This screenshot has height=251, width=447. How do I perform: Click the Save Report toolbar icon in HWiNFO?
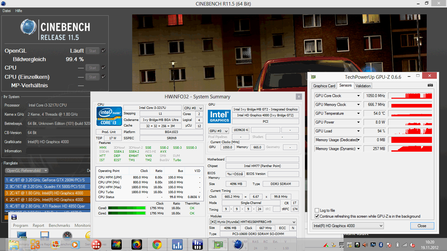tap(45, 236)
